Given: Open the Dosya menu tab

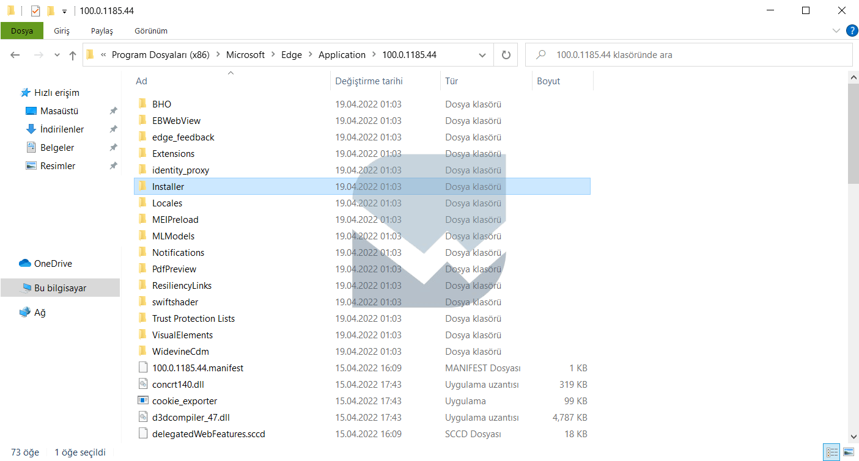Looking at the screenshot, I should pyautogui.click(x=22, y=31).
